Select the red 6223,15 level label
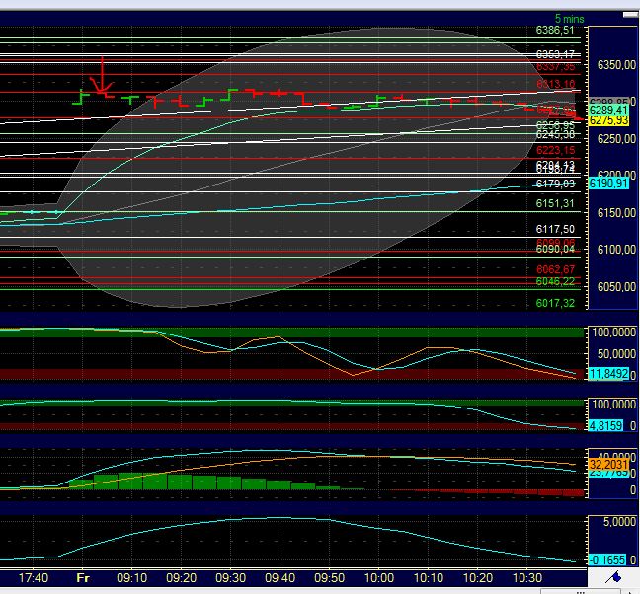This screenshot has height=594, width=640. 556,150
